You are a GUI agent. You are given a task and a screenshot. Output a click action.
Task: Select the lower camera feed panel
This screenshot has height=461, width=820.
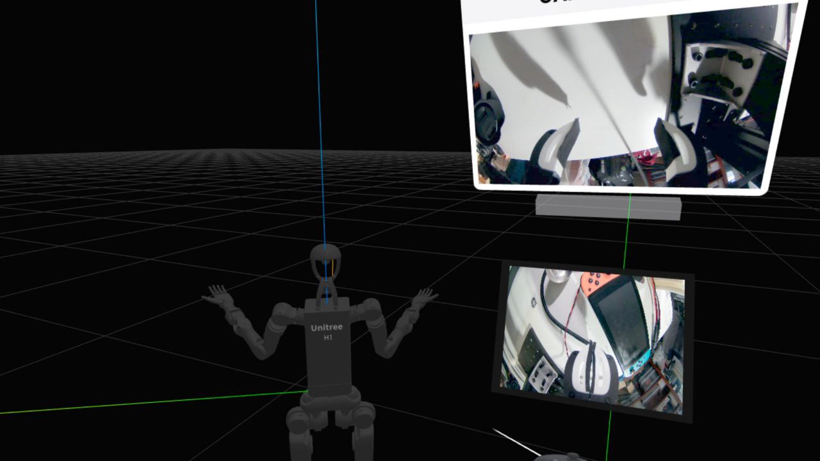(x=593, y=339)
